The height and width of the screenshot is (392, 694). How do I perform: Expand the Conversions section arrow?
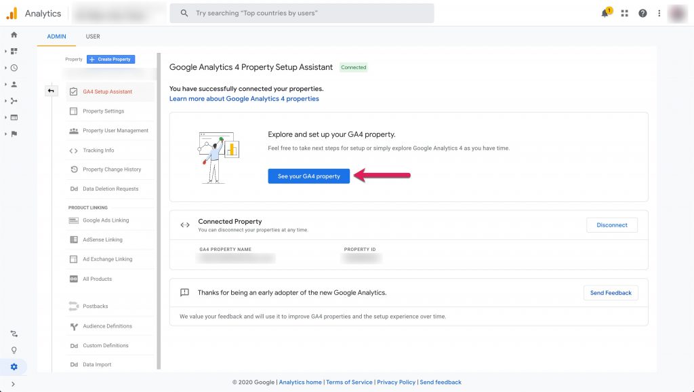5,134
